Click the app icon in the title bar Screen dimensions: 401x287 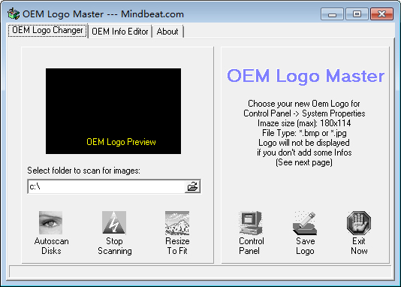14,14
